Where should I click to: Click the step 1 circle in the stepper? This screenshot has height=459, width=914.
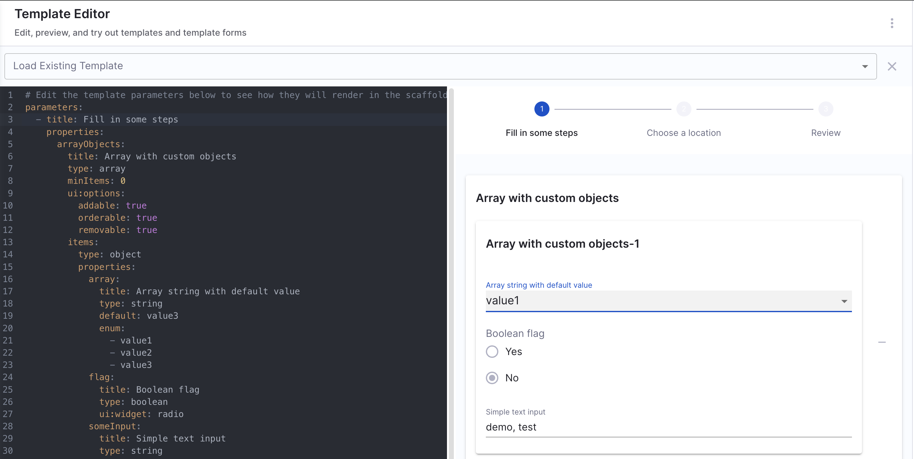tap(541, 109)
